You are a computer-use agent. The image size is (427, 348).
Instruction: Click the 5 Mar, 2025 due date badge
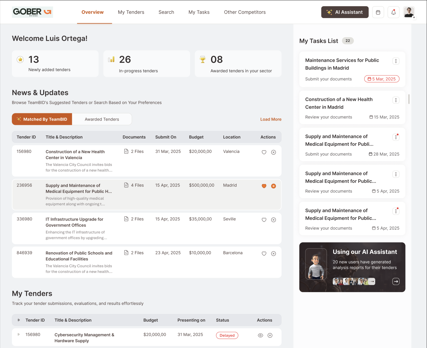(x=382, y=79)
